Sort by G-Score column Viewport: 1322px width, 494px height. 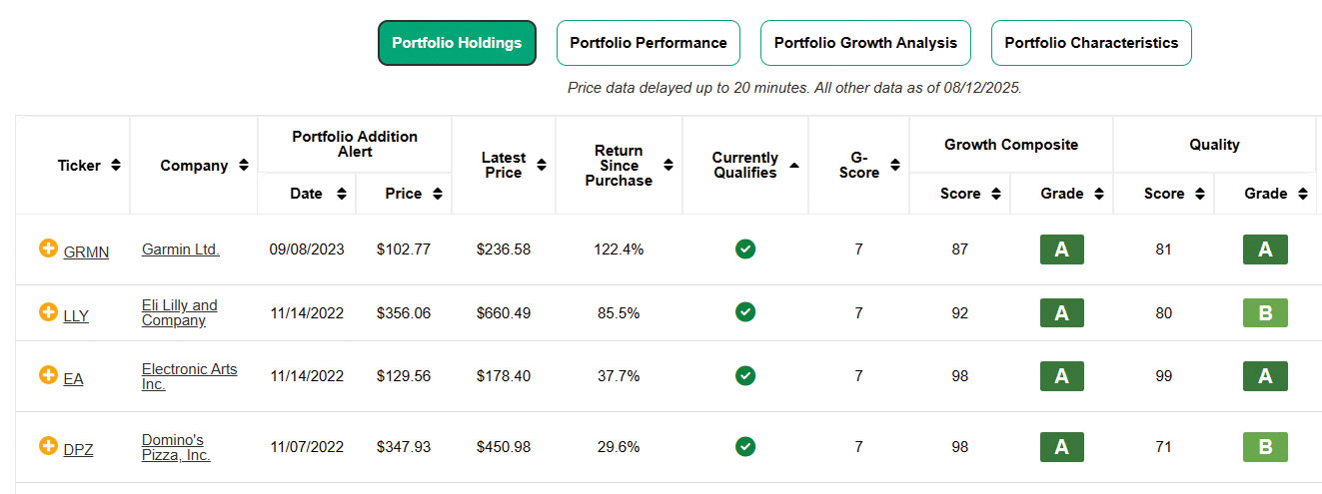coord(895,166)
